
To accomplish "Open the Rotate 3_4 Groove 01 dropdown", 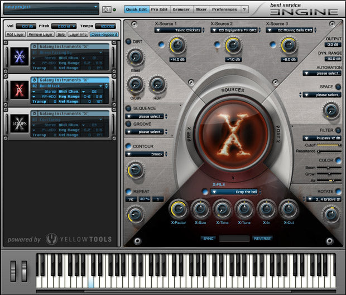I will coord(324,199).
